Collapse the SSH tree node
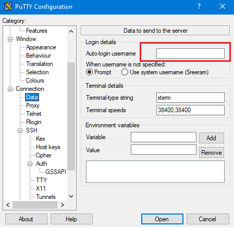 (x=20, y=130)
